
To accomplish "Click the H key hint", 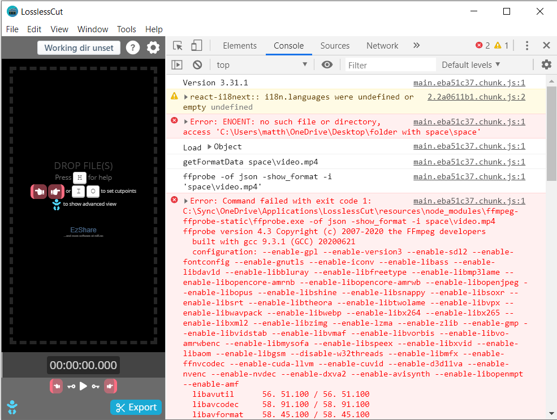I will [x=80, y=177].
